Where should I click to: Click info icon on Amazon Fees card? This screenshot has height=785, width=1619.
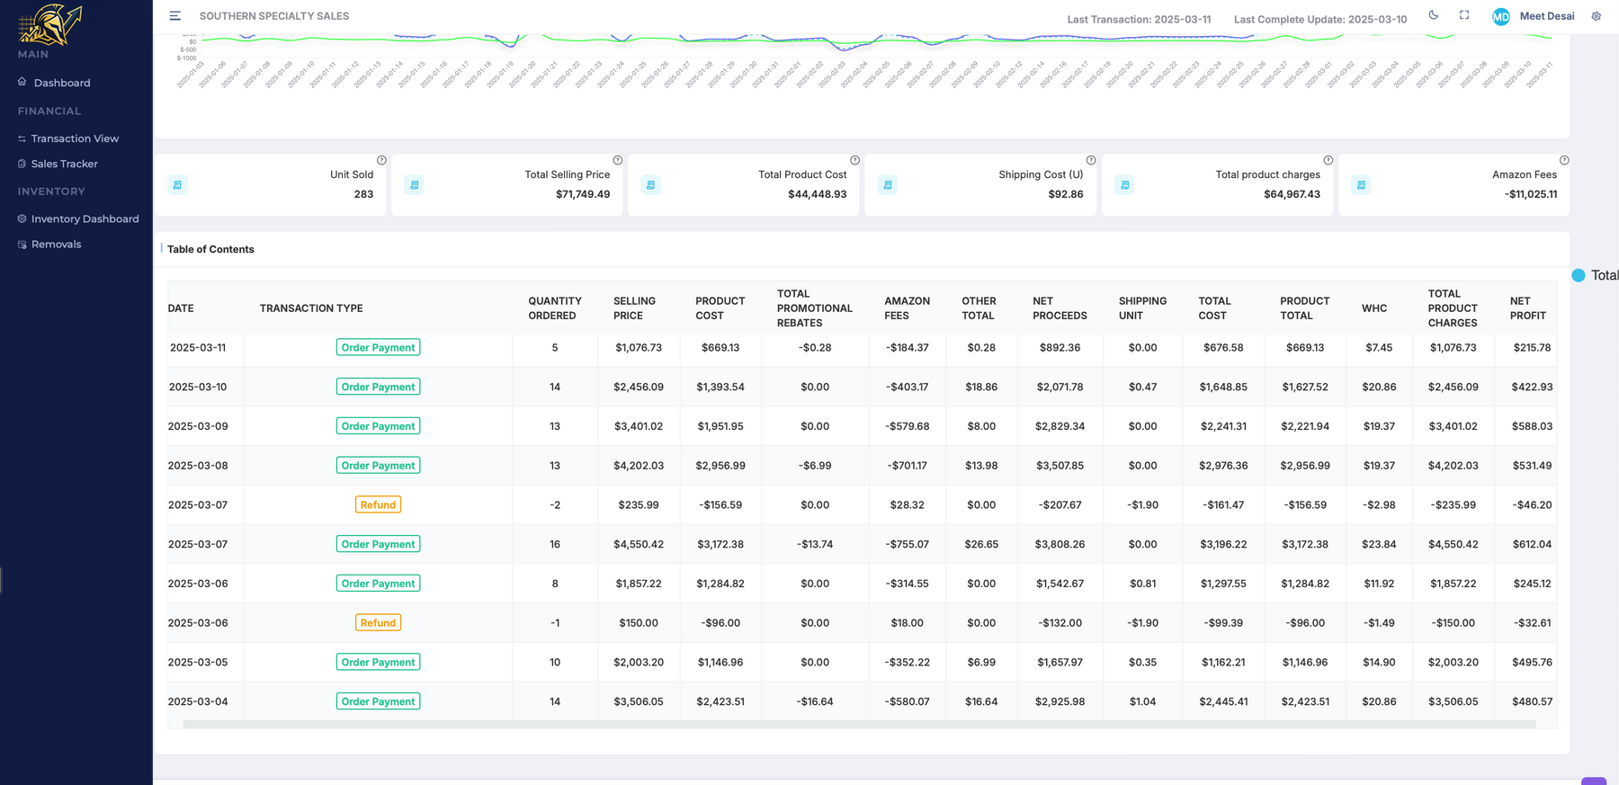click(x=1564, y=160)
